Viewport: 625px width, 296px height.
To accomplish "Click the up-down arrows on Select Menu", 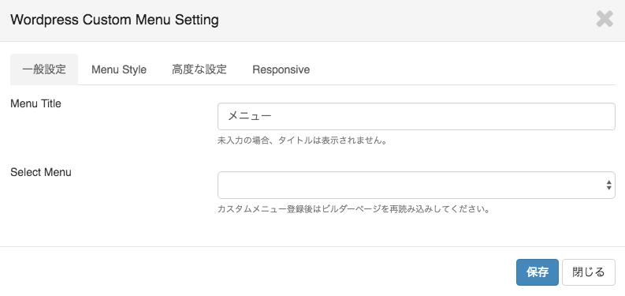I will (608, 185).
